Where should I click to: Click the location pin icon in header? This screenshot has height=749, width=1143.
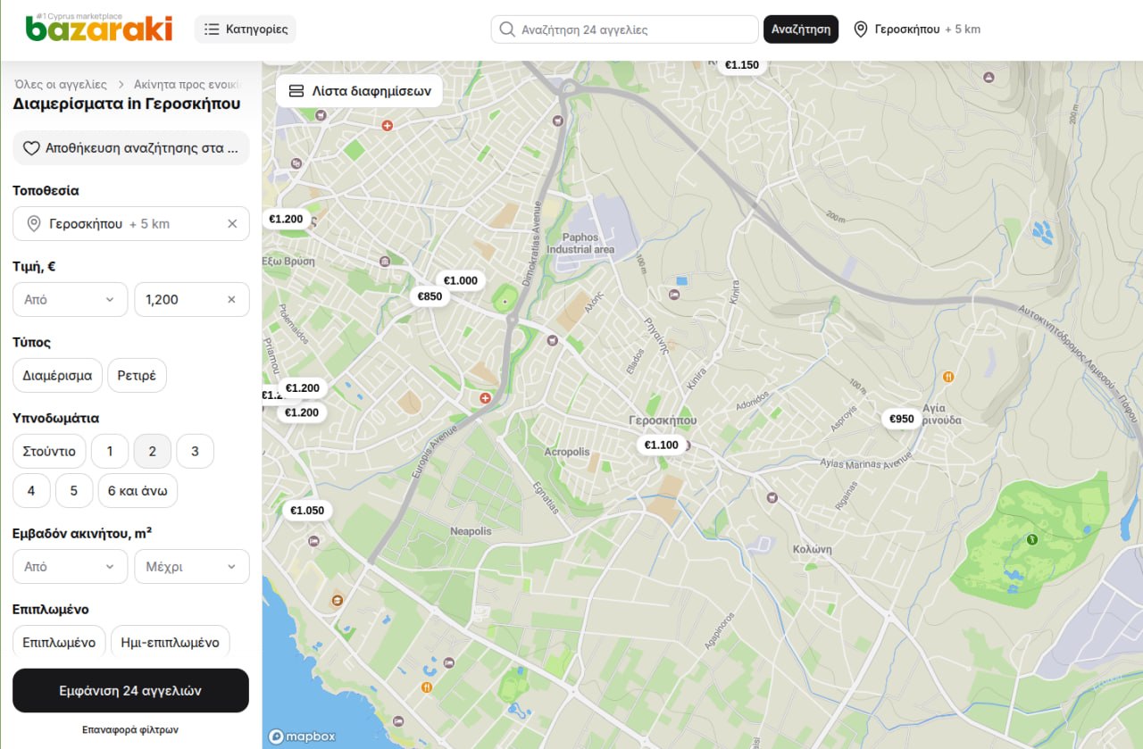tap(861, 29)
